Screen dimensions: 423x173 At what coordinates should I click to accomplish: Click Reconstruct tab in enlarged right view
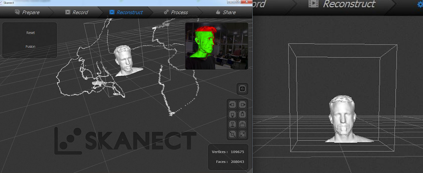(342, 4)
